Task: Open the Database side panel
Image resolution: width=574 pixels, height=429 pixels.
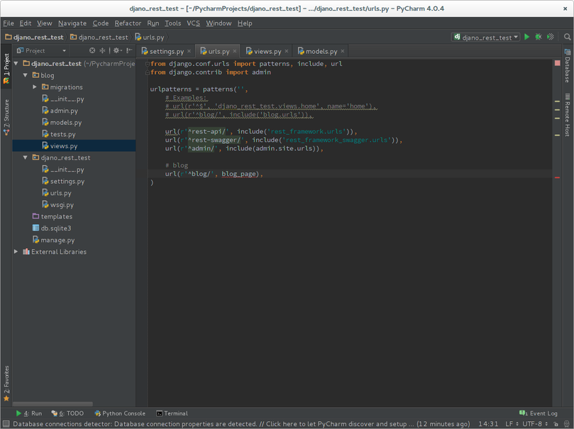Action: (567, 66)
